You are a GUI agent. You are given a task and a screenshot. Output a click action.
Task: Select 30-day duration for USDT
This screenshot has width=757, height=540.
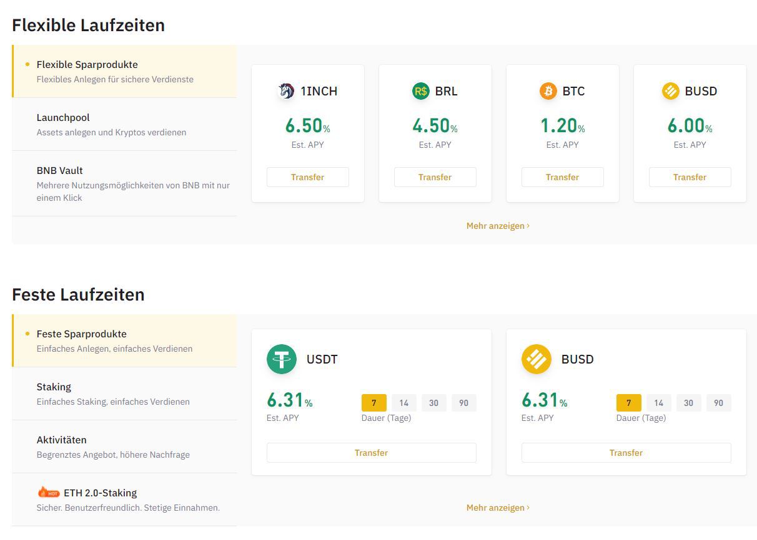click(x=433, y=403)
